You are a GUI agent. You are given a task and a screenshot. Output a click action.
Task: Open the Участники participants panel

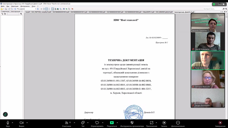coord(67,124)
